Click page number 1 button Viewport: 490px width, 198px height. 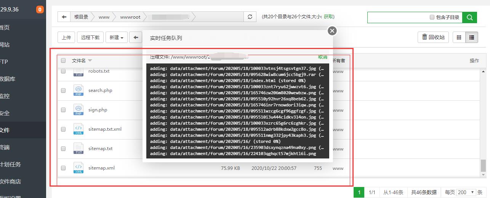point(359,192)
